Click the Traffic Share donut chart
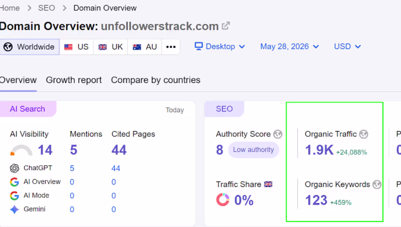This screenshot has height=227, width=401. pos(223,199)
